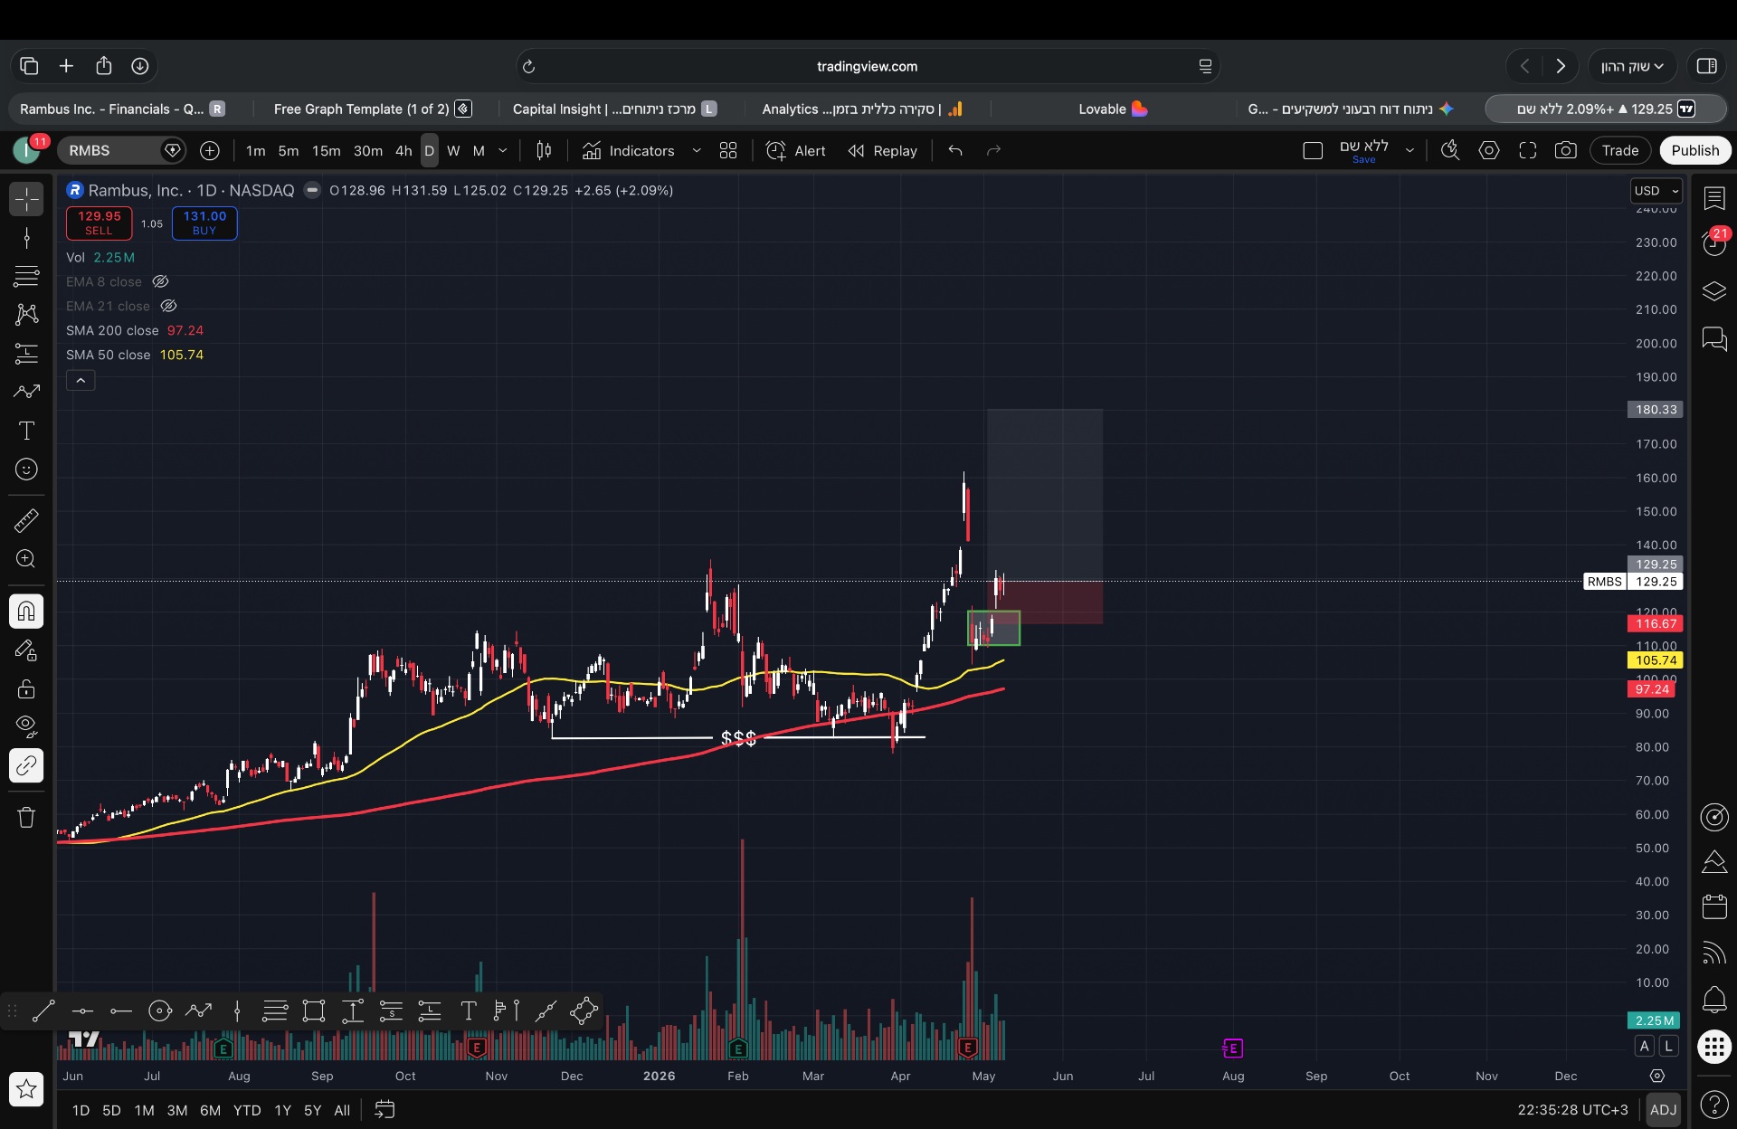Show the hidden EMA 8 indicator
This screenshot has width=1737, height=1129.
click(x=160, y=281)
